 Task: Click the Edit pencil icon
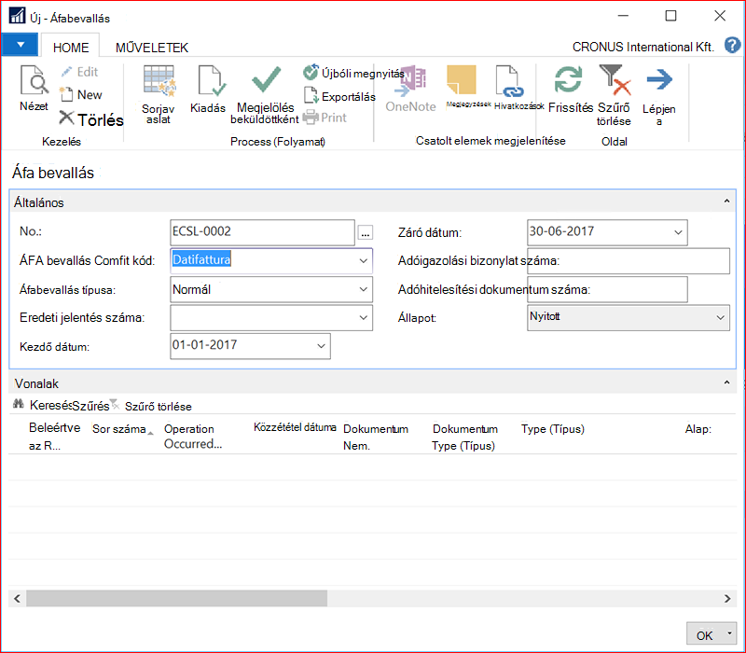tap(66, 72)
